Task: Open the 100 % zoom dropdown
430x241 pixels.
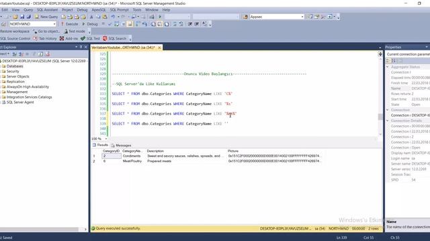Action: (106, 139)
